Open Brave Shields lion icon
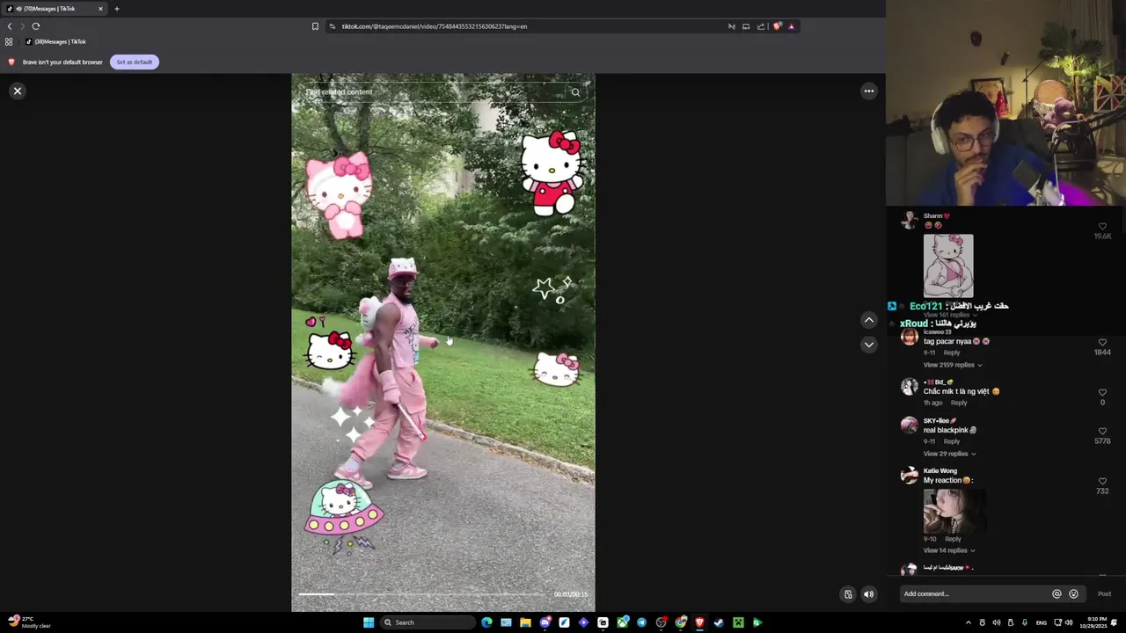 click(x=777, y=26)
